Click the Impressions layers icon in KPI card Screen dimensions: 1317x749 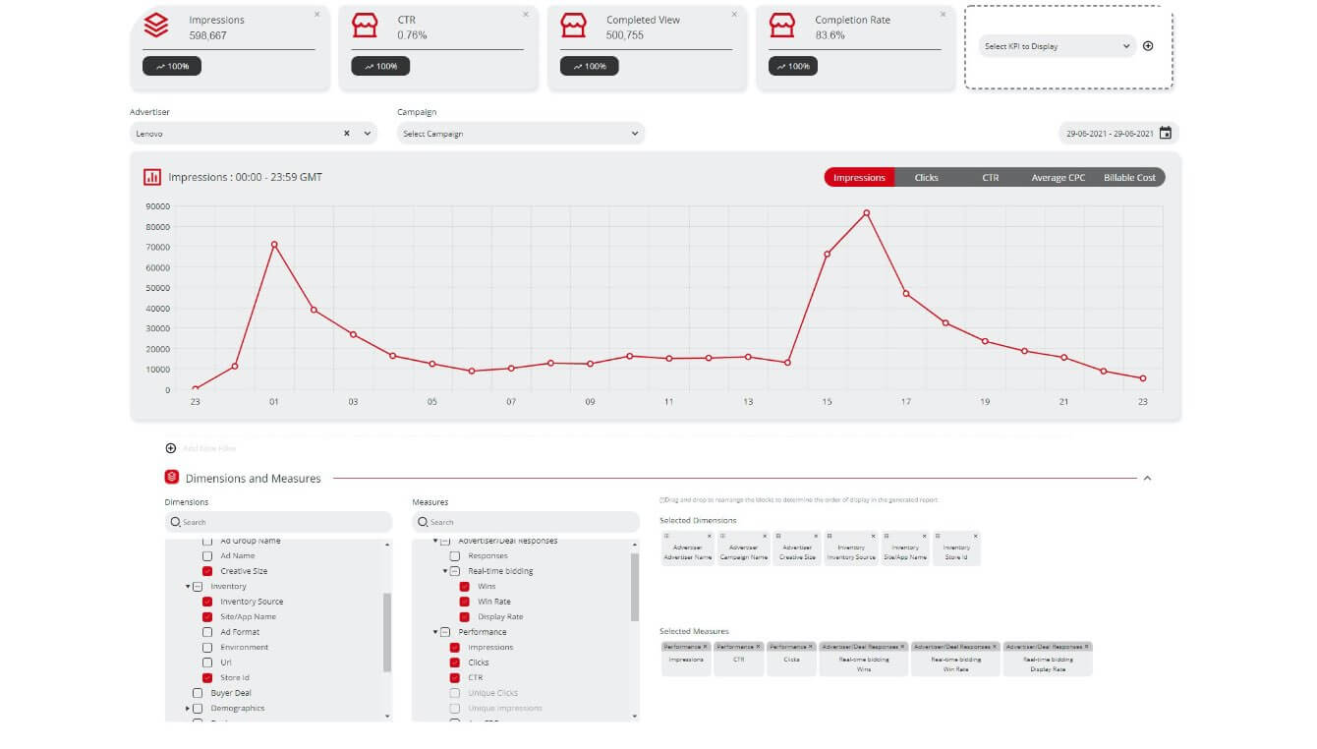point(156,26)
